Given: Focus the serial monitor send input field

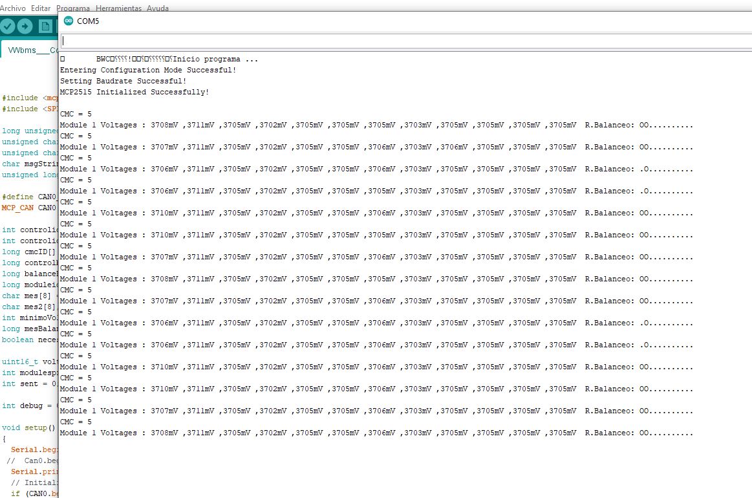Looking at the screenshot, I should [407, 41].
